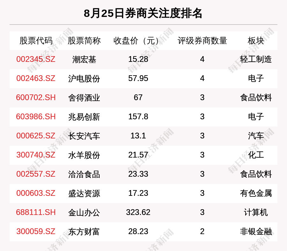This screenshot has height=251, width=287.
Task: Click the 板块 column header
Action: pyautogui.click(x=256, y=41)
